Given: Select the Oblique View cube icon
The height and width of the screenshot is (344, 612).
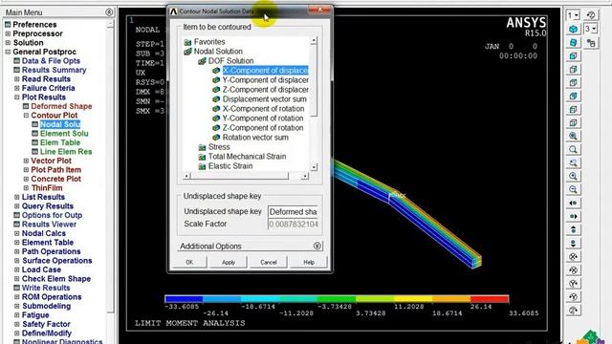Looking at the screenshot, I should (573, 42).
